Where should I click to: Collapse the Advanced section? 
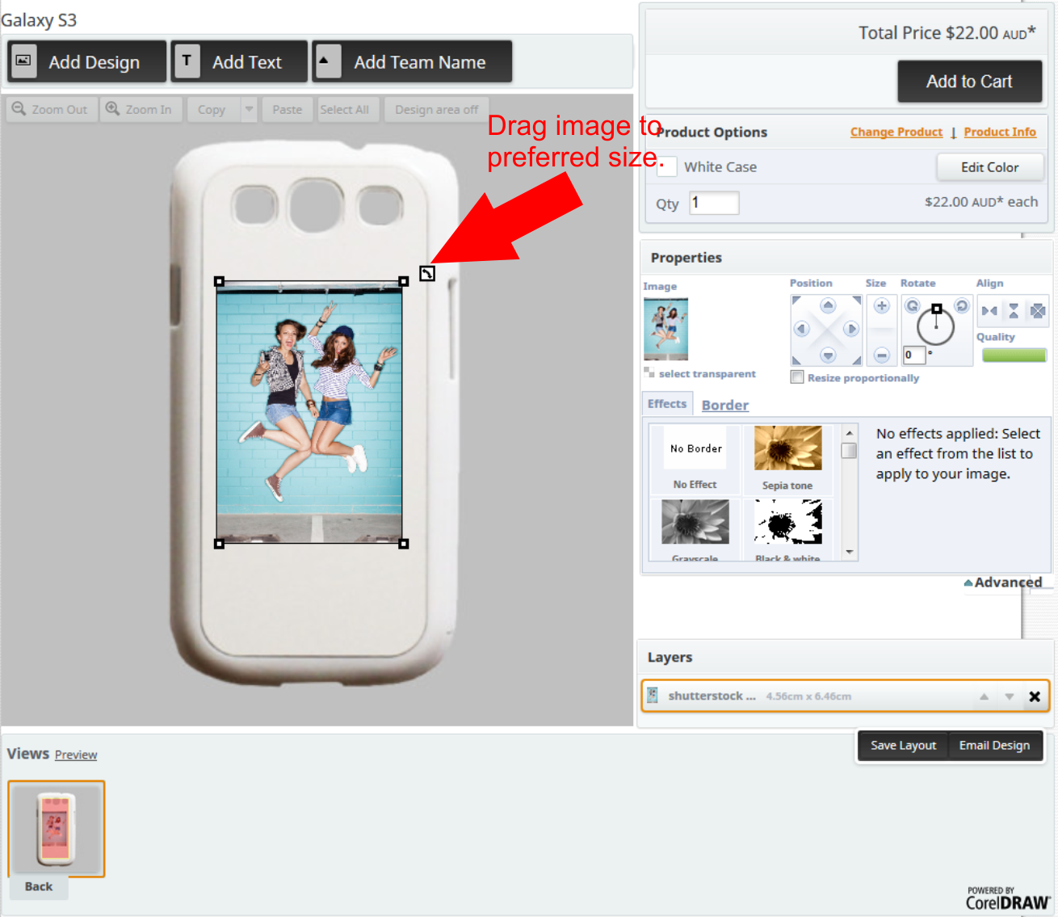1002,583
